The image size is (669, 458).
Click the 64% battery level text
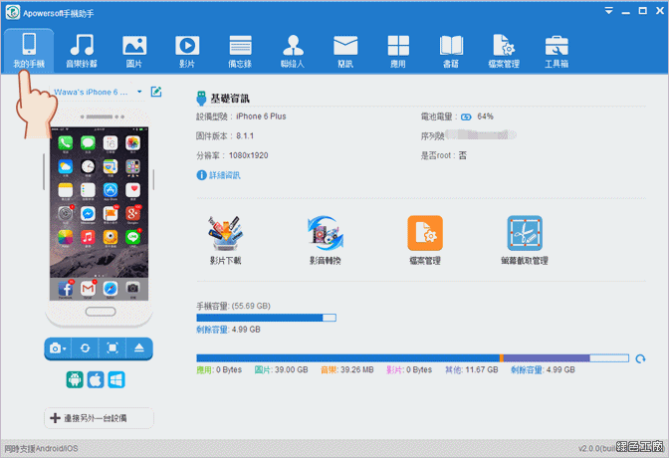485,116
